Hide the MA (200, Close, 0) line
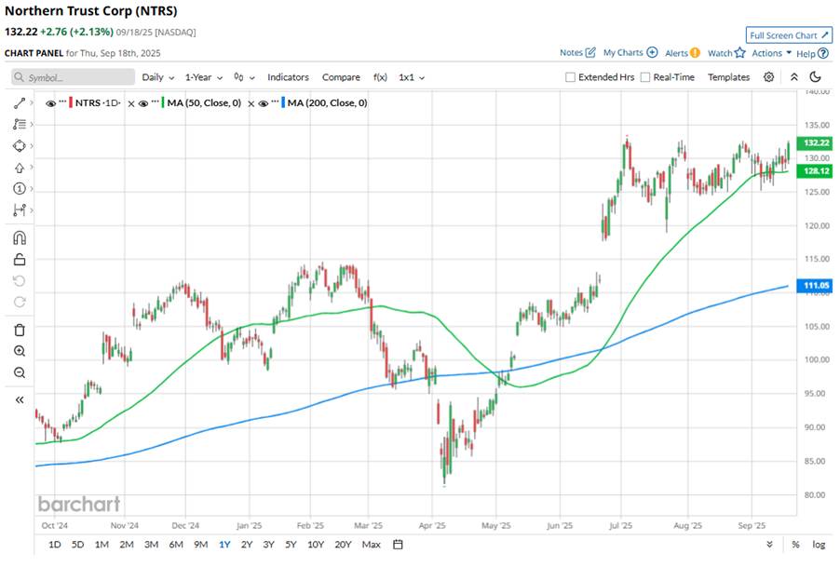This screenshot has width=840, height=567. click(264, 103)
